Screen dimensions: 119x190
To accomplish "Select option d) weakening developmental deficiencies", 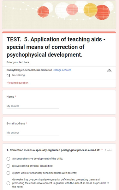I will tap(8, 183).
